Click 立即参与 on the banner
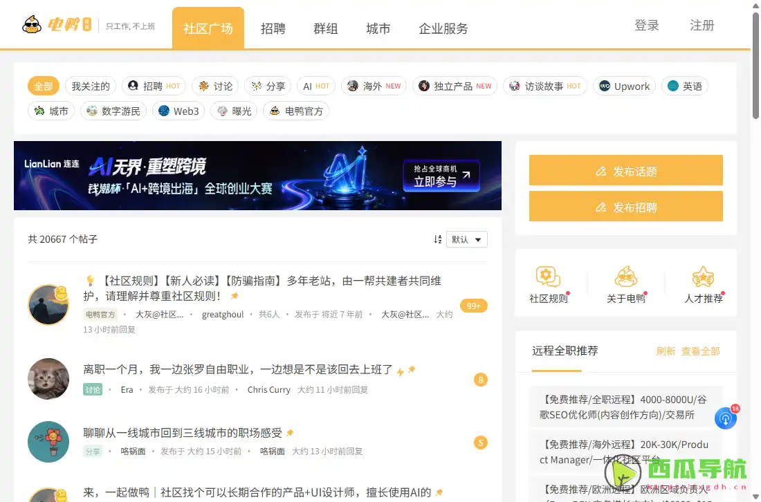The image size is (761, 502). pyautogui.click(x=441, y=176)
